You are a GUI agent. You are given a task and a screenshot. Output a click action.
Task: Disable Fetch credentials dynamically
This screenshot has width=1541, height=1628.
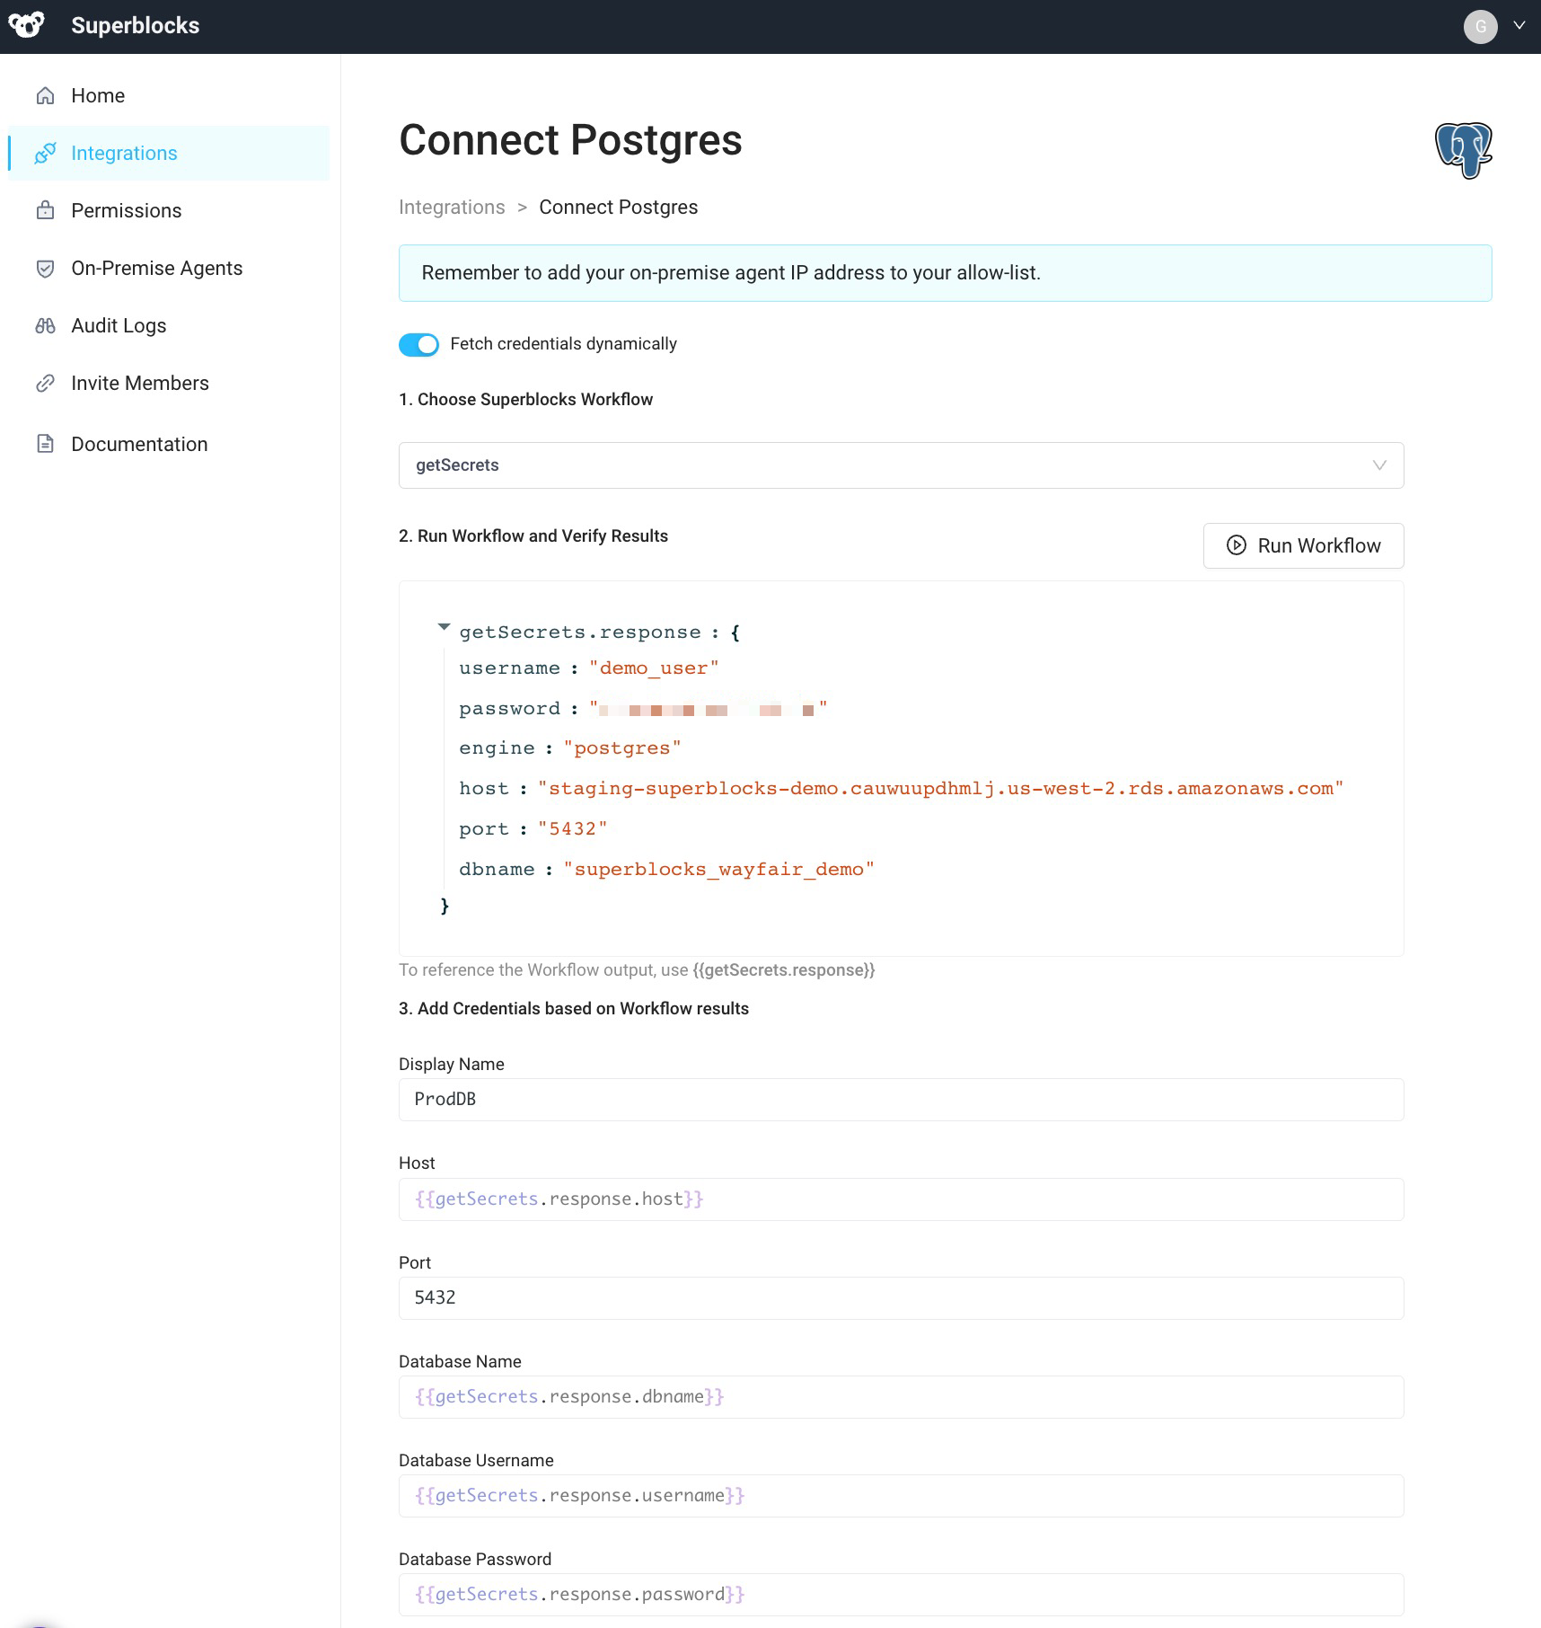[418, 344]
